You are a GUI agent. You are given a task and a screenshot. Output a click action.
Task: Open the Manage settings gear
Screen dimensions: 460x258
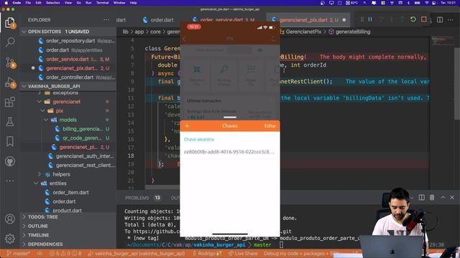10,239
